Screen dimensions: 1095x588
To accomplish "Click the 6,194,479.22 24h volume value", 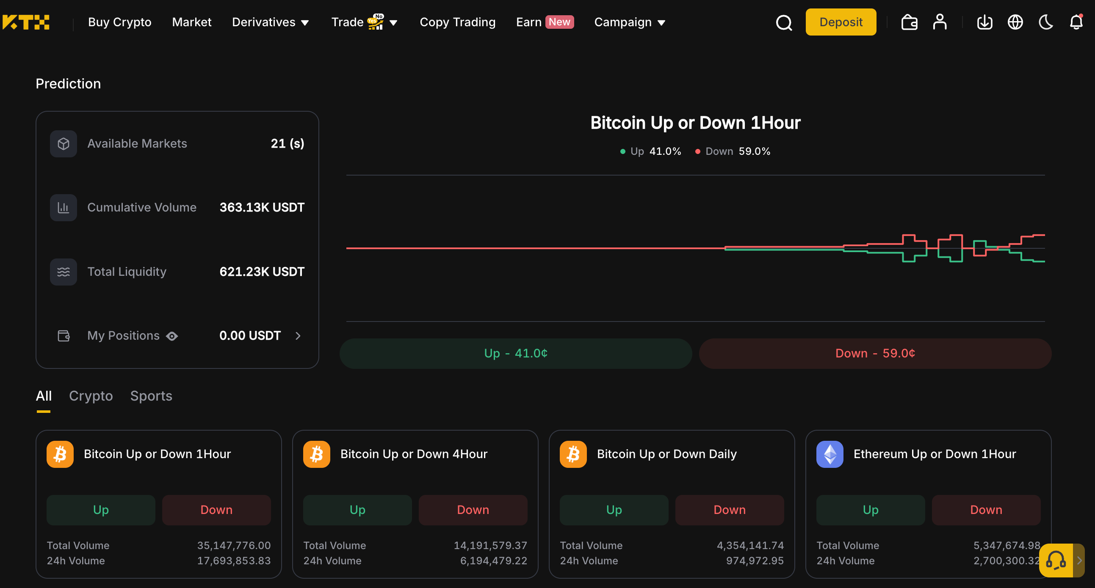I will click(x=494, y=561).
